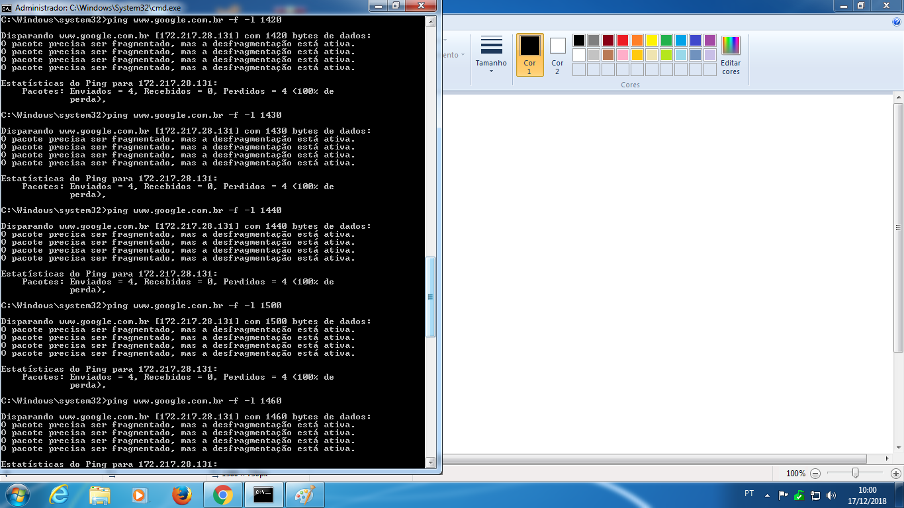Launch Internet Explorer from the taskbar
The height and width of the screenshot is (508, 904).
(x=59, y=495)
